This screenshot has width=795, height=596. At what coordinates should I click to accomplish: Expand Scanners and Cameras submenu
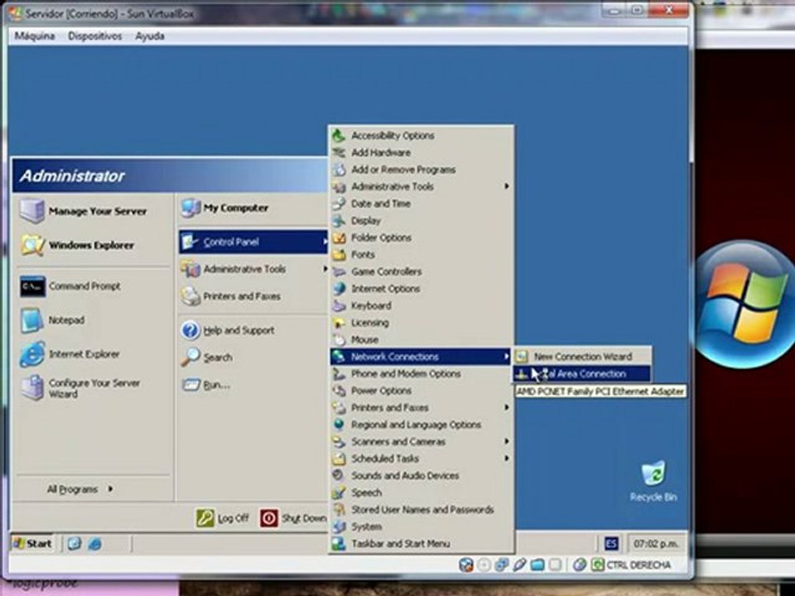click(x=422, y=441)
